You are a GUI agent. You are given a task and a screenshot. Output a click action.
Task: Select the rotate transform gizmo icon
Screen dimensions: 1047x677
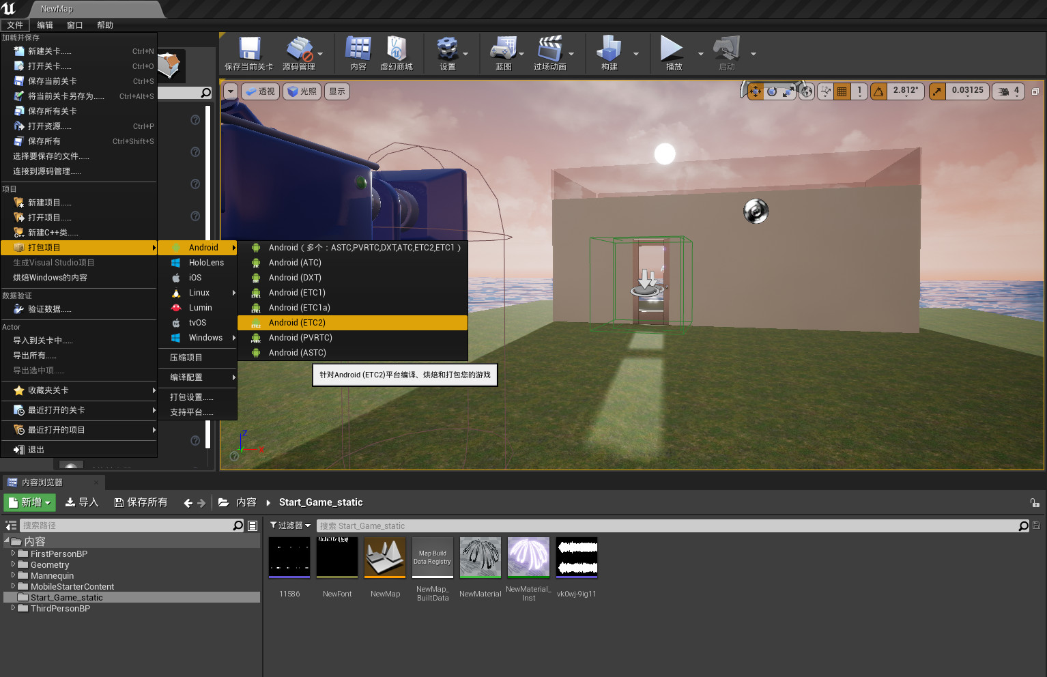coord(772,91)
